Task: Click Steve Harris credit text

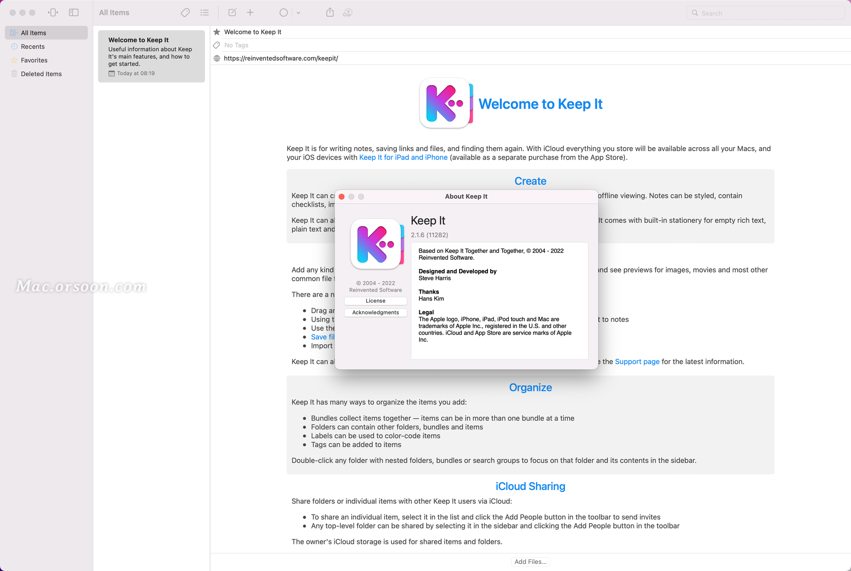Action: click(x=434, y=278)
